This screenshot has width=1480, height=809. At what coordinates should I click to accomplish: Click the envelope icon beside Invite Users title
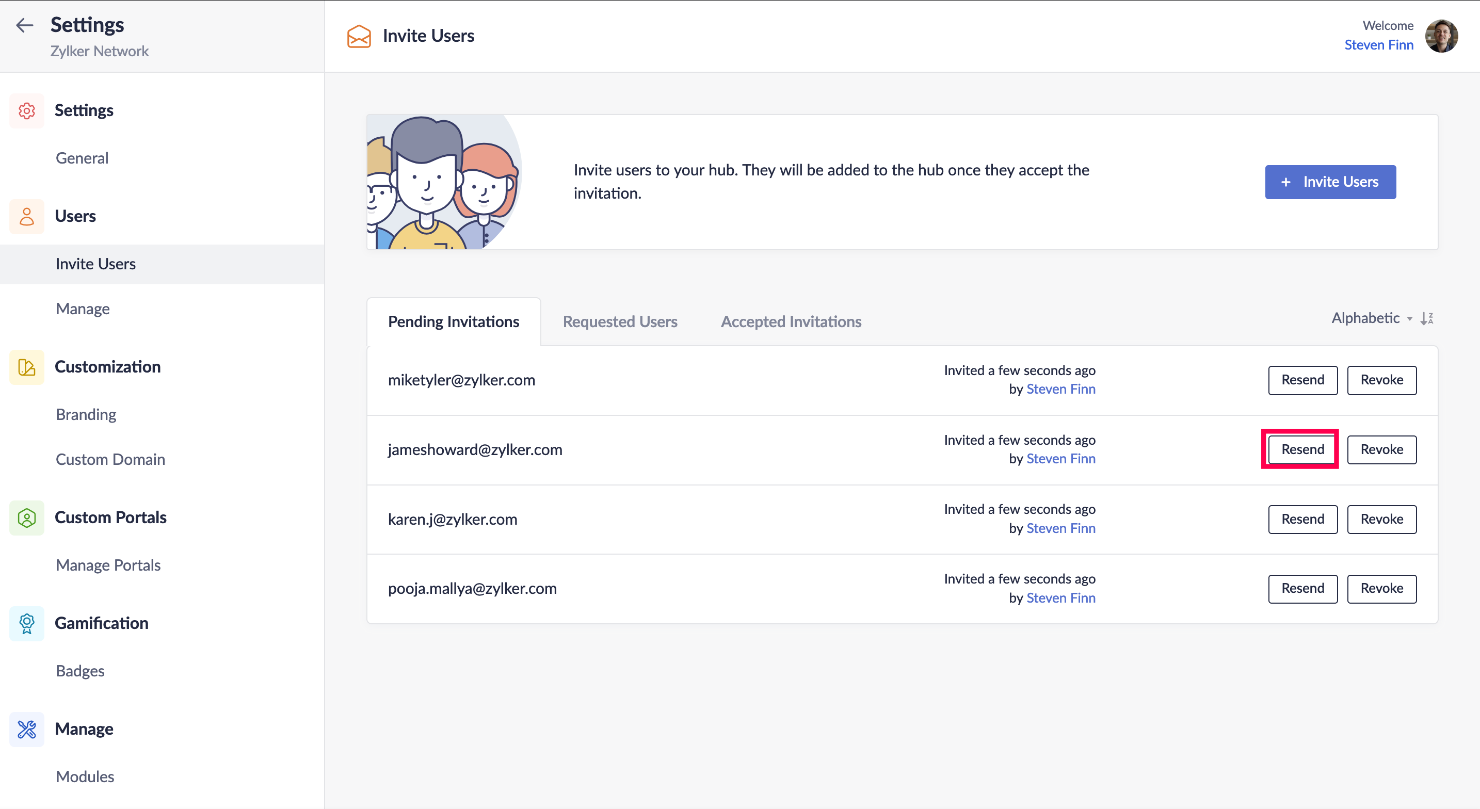359,36
